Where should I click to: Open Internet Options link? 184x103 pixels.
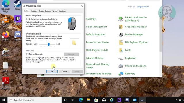click(x=95, y=58)
